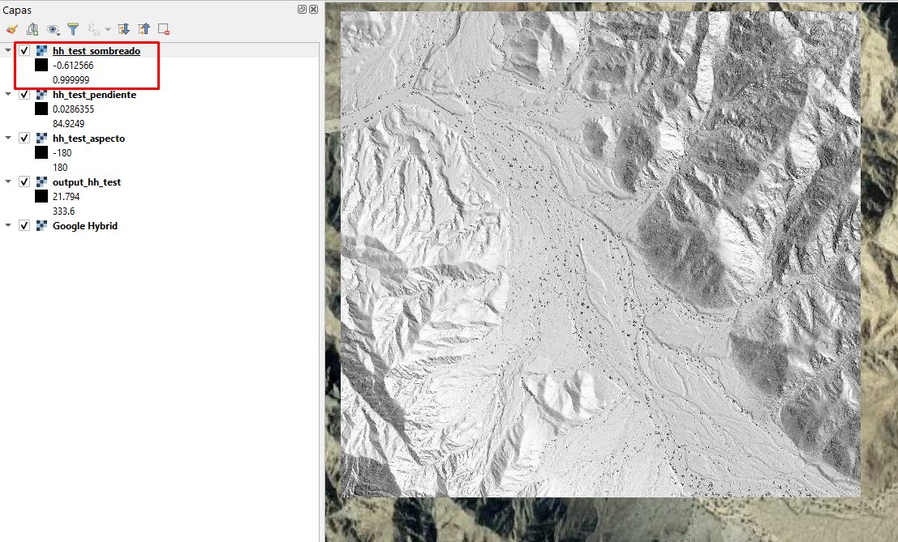Click the hh_test_pendiente layer raster icon
The image size is (898, 542).
click(41, 94)
